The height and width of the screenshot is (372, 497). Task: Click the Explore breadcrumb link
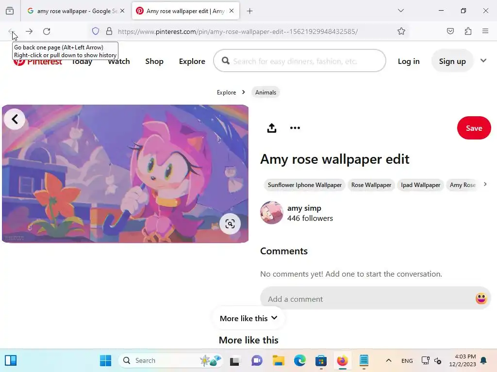tap(226, 93)
